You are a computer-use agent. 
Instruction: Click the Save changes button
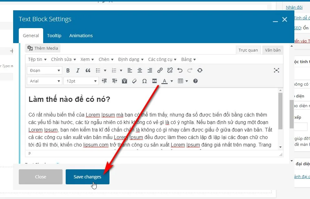click(87, 177)
